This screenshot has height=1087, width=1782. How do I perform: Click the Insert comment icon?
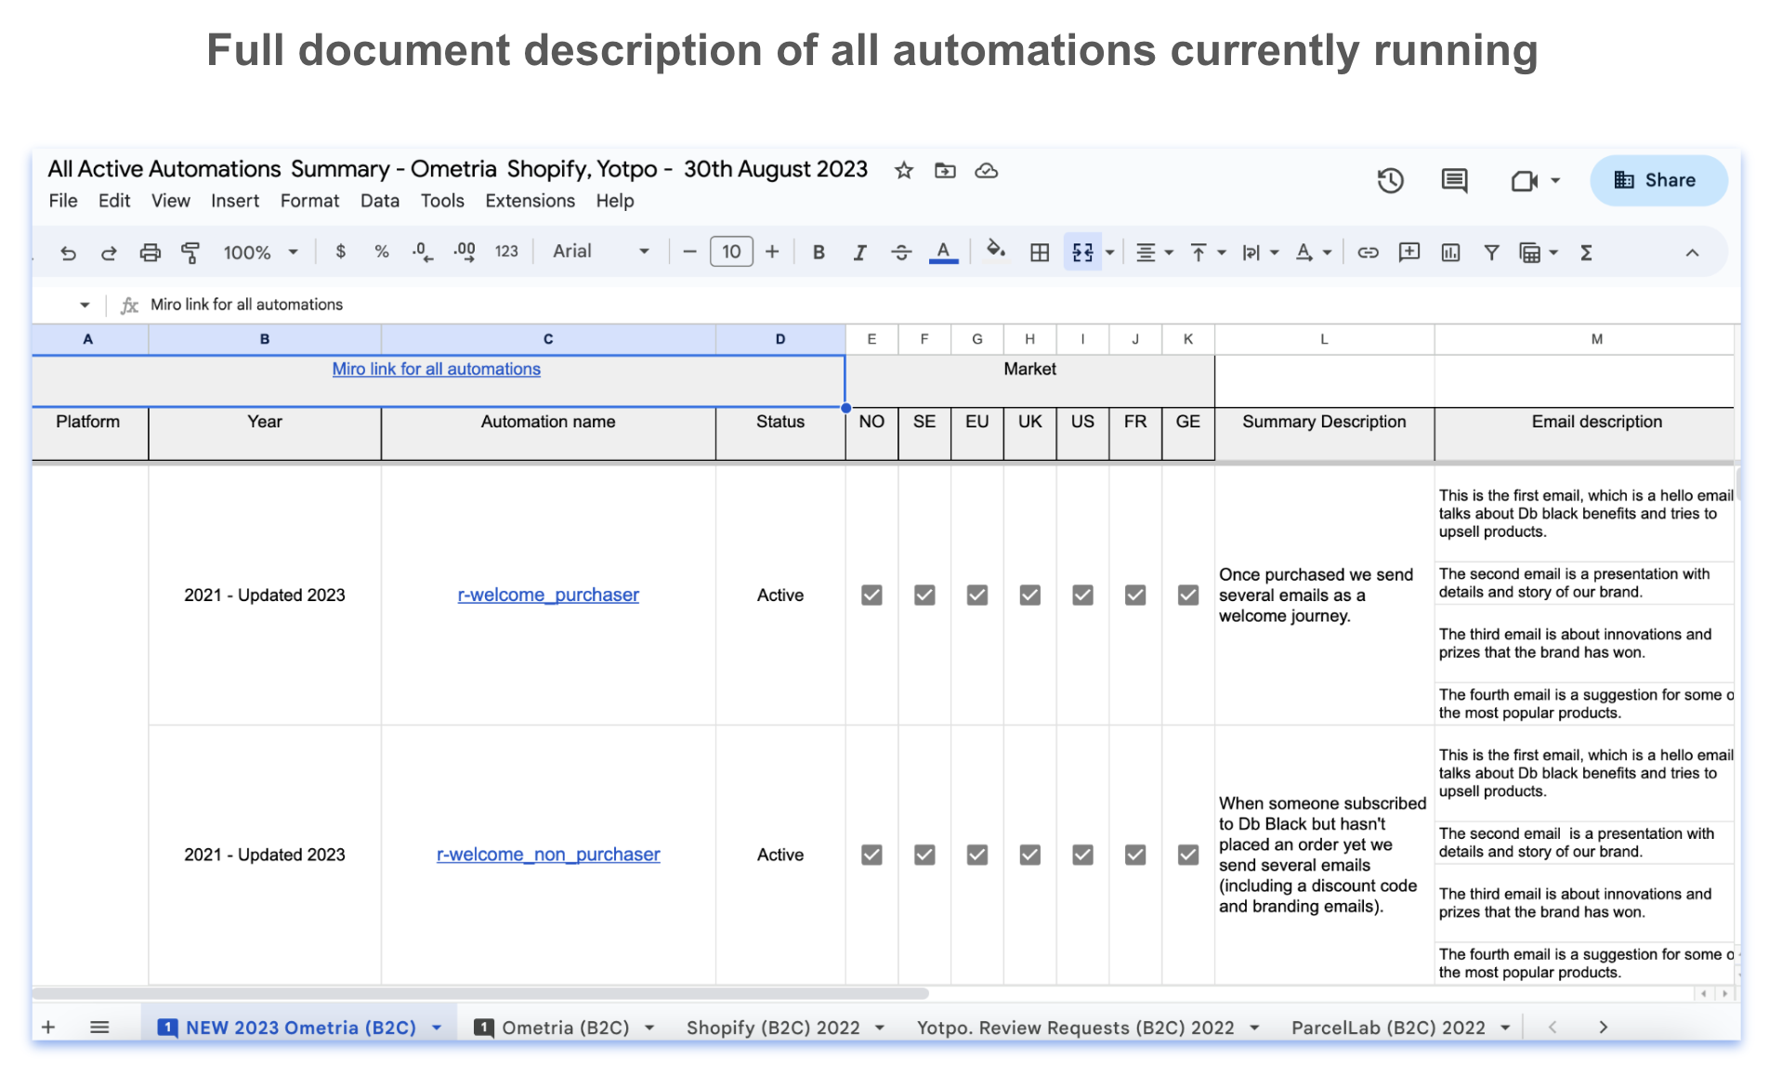pos(1409,252)
